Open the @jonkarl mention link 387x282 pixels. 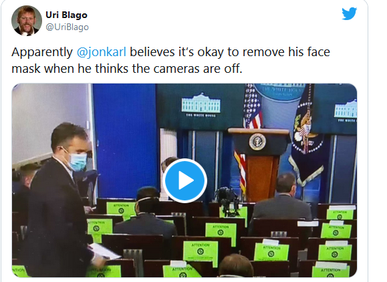coord(102,52)
